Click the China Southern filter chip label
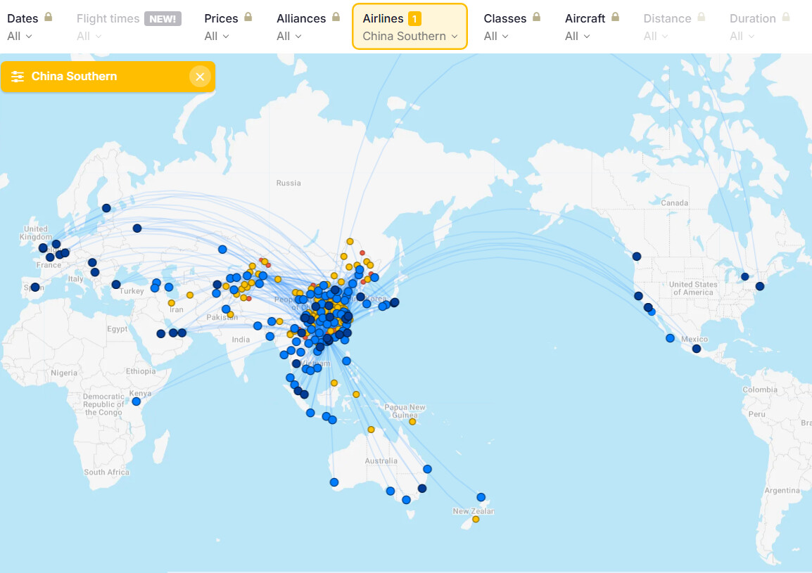 (74, 76)
